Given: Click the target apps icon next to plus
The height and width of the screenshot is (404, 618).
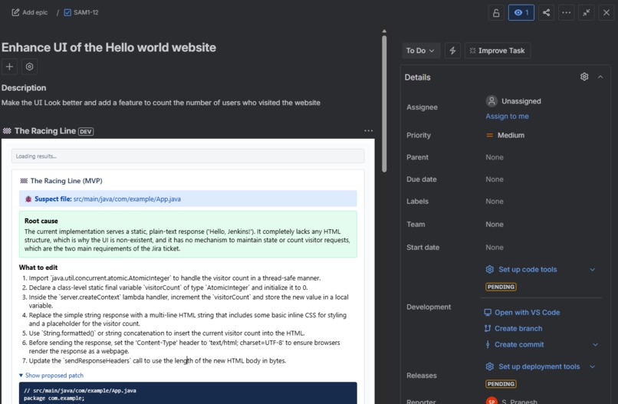Looking at the screenshot, I should tap(30, 67).
